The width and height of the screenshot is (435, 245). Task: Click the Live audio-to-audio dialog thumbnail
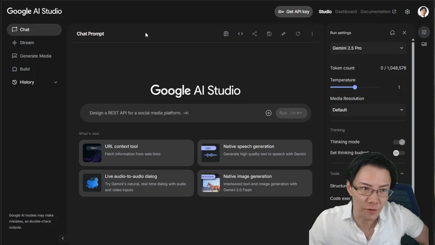tap(92, 183)
